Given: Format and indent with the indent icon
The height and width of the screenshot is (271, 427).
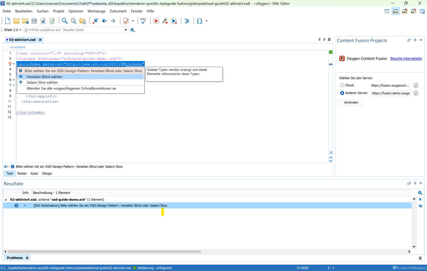Looking at the screenshot, I should click(187, 21).
